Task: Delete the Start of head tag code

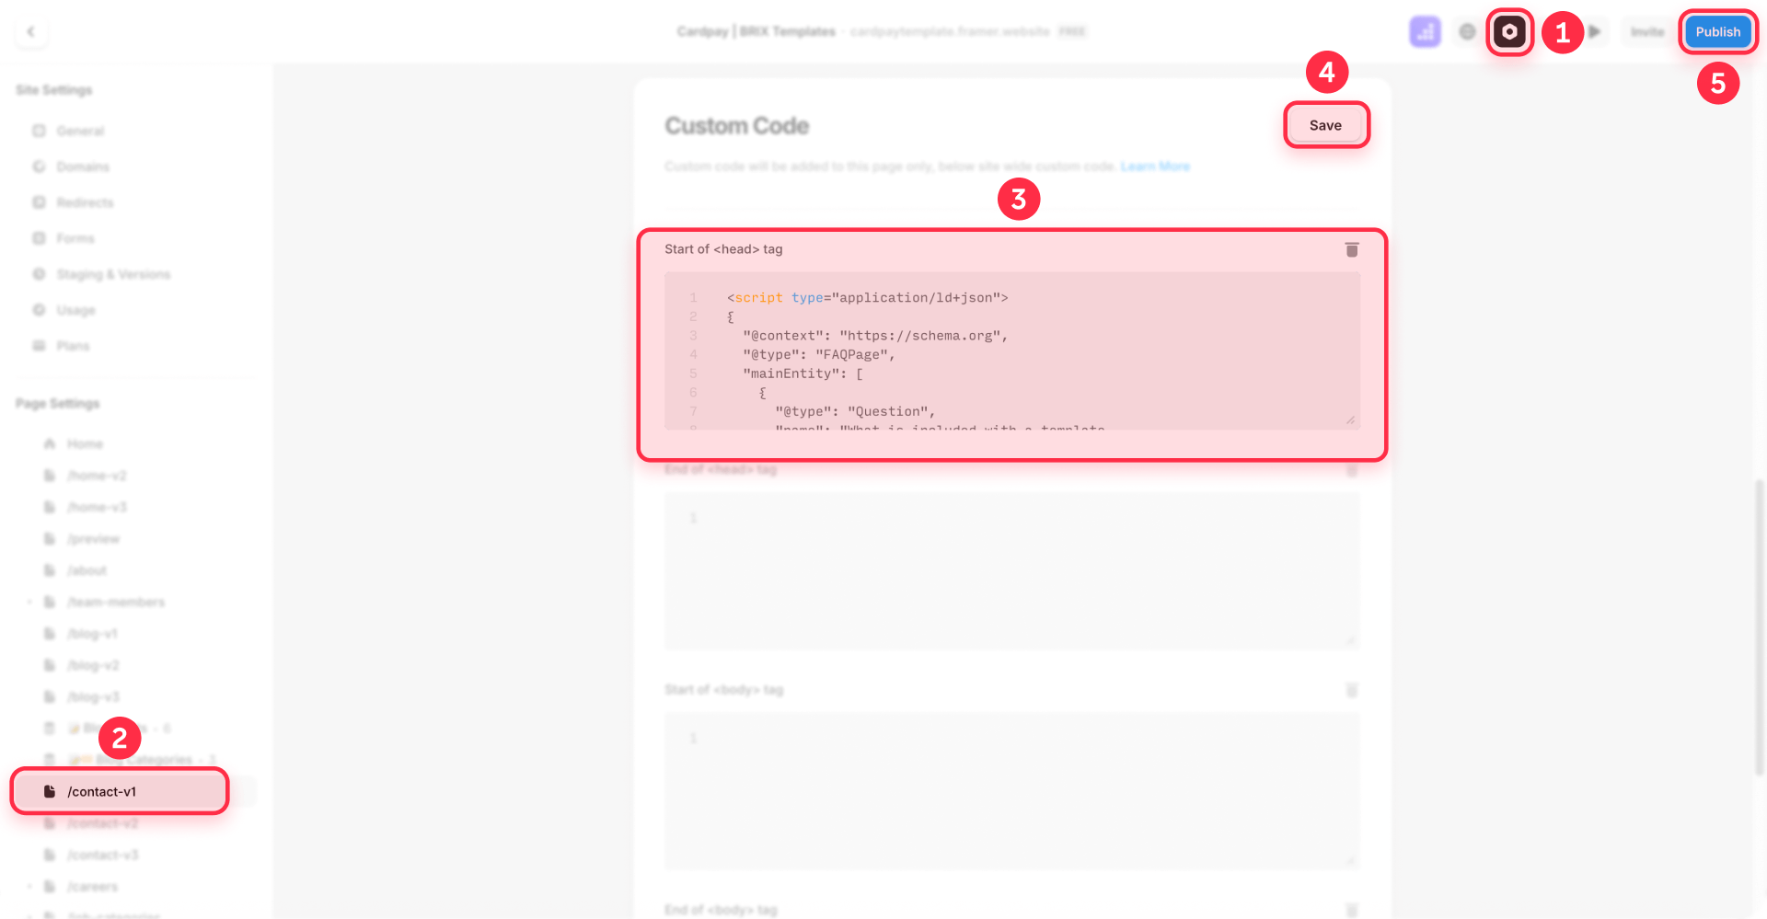Action: (1351, 249)
